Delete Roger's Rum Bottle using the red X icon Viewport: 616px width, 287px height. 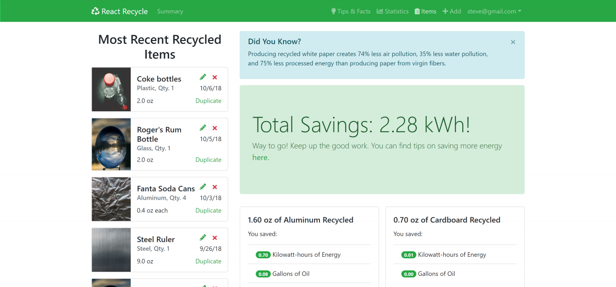(x=215, y=128)
